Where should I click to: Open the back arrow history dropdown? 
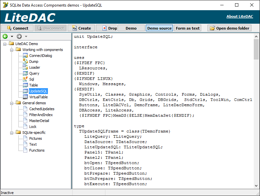12,37
